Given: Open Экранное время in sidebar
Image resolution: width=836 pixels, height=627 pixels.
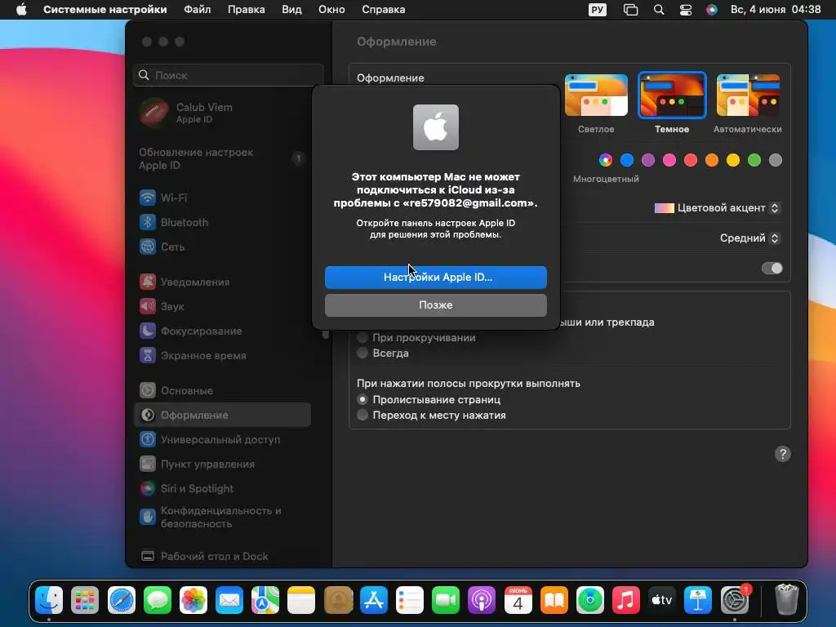Looking at the screenshot, I should pos(222,356).
